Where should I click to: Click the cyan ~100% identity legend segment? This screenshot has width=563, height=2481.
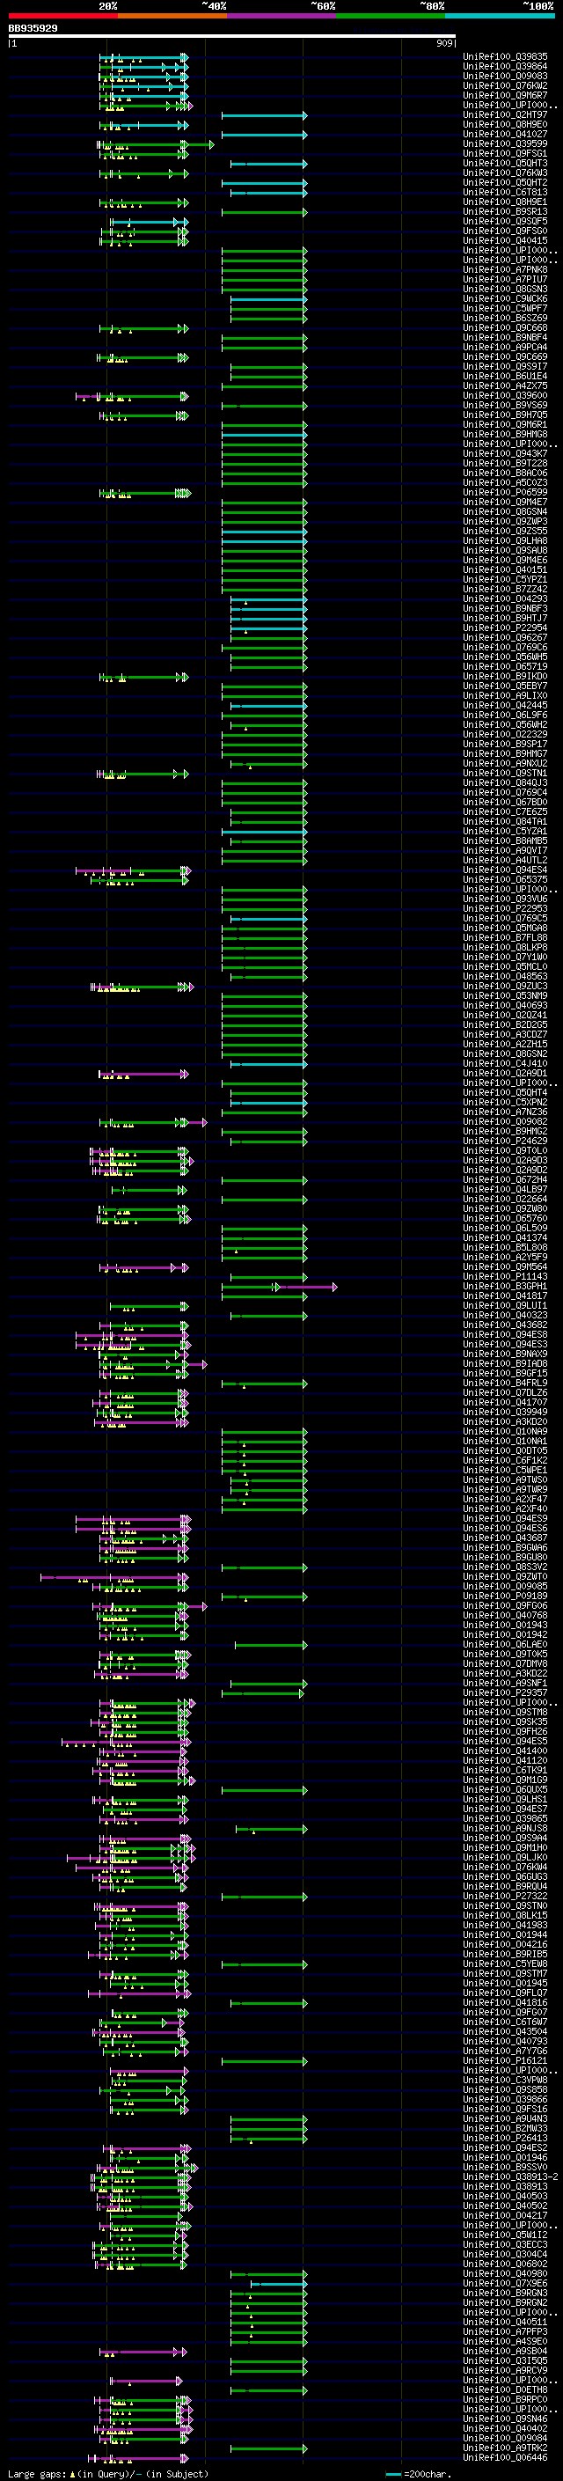tap(501, 16)
